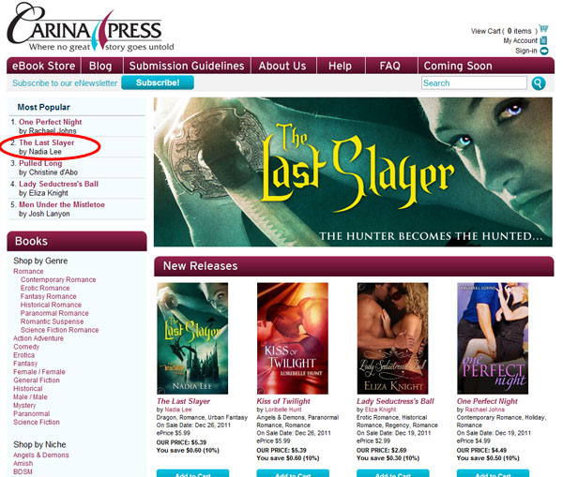Open the Coming Soon tab
The width and height of the screenshot is (563, 477).
pos(458,66)
